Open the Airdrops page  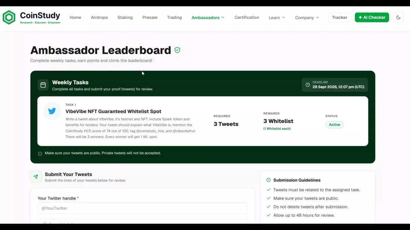click(99, 17)
